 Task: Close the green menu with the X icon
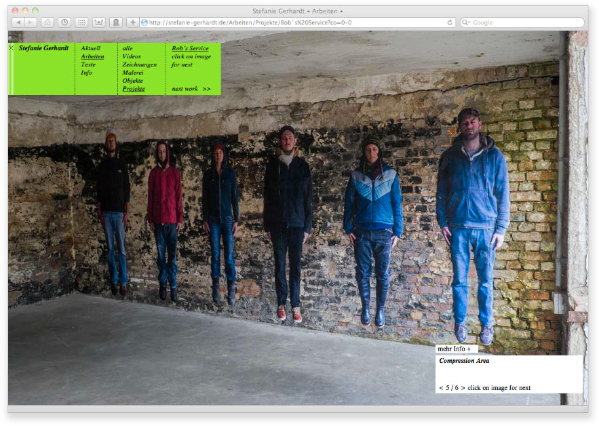click(x=11, y=47)
